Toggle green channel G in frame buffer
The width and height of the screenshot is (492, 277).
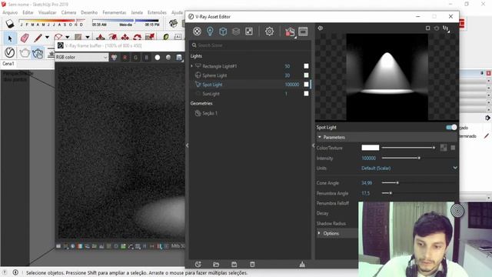click(x=135, y=58)
